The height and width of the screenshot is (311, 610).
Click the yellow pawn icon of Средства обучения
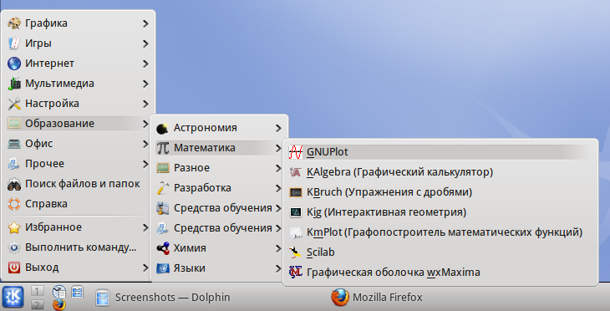click(163, 208)
